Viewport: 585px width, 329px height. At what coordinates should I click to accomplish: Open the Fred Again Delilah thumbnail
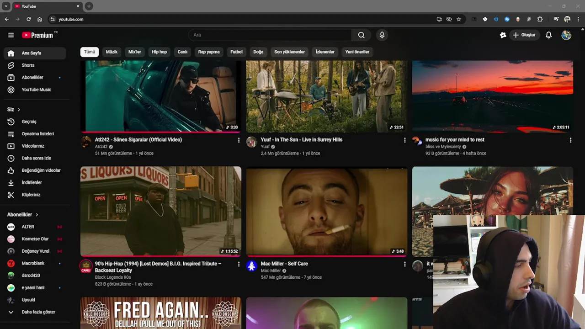tap(161, 313)
